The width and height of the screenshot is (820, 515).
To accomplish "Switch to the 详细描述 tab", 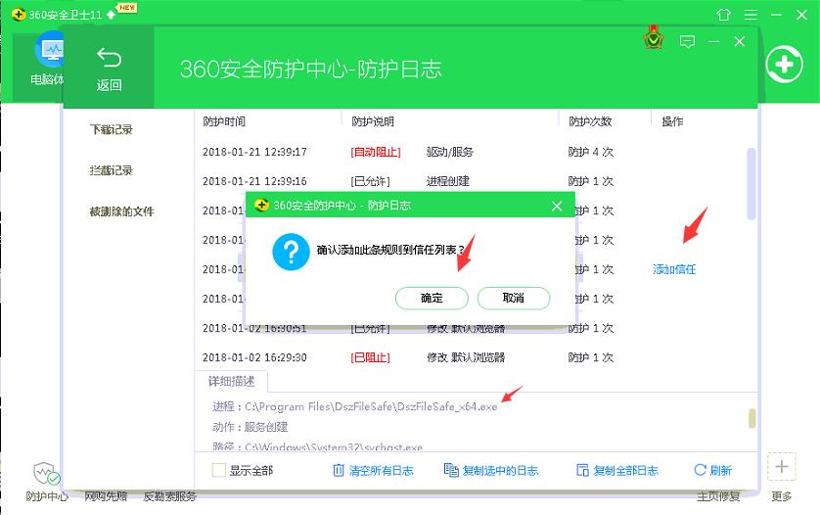I will pyautogui.click(x=232, y=382).
